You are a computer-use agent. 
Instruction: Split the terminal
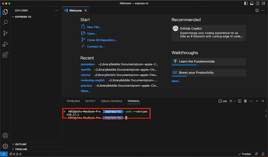[240, 101]
